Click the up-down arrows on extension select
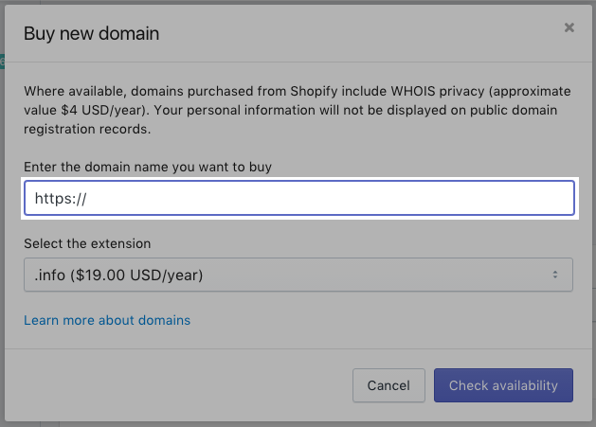Viewport: 596px width, 427px height. click(x=556, y=275)
